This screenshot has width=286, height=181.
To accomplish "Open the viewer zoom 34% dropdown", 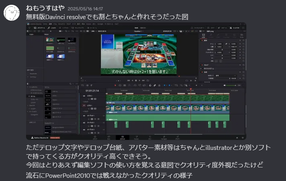I will pyautogui.click(x=93, y=31).
